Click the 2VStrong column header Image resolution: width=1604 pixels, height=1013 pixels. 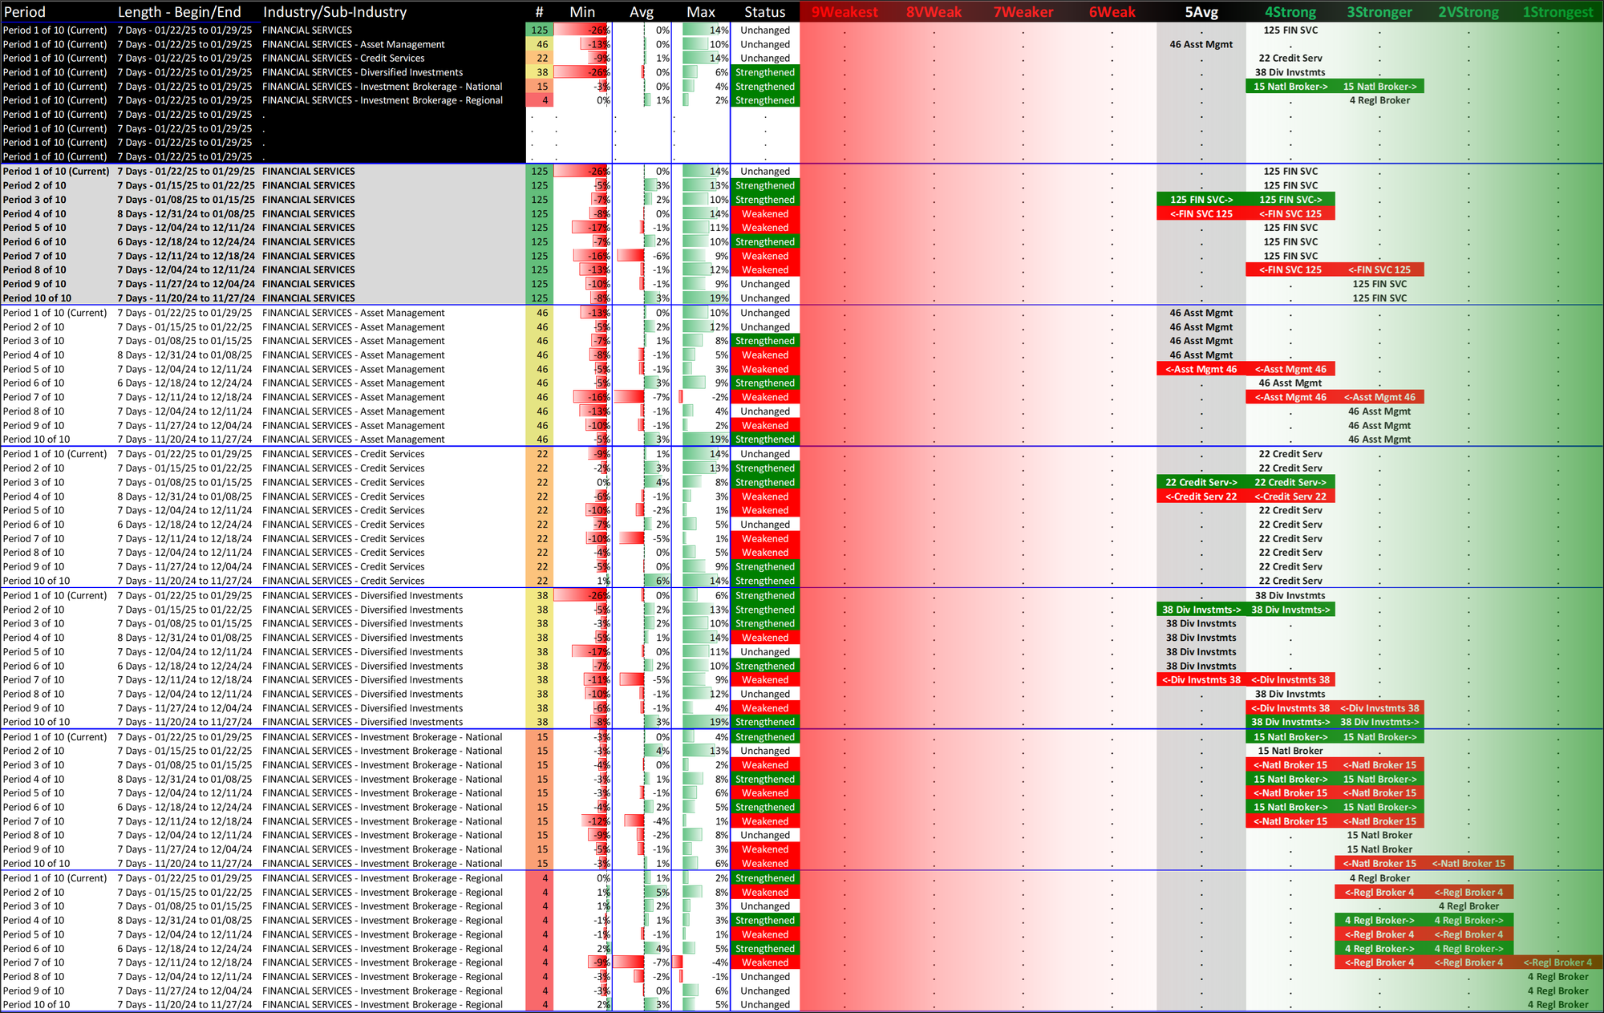pyautogui.click(x=1468, y=12)
